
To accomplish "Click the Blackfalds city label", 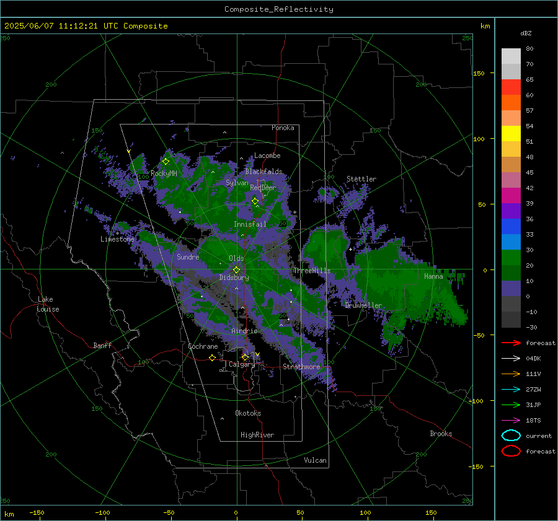I will coord(263,172).
